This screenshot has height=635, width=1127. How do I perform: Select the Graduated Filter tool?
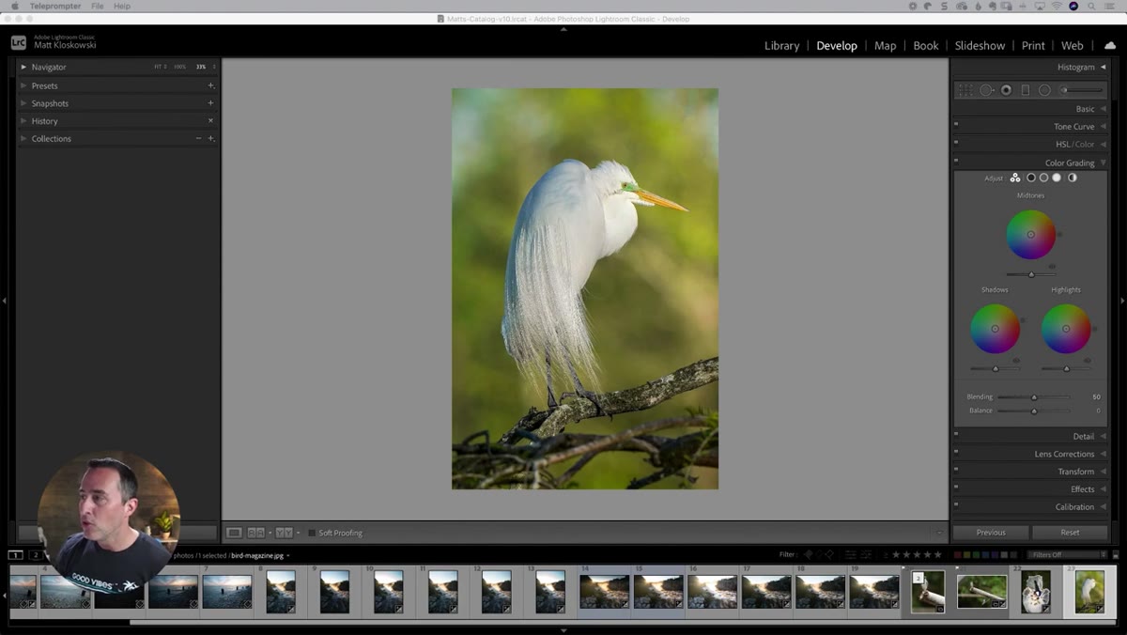(1026, 90)
